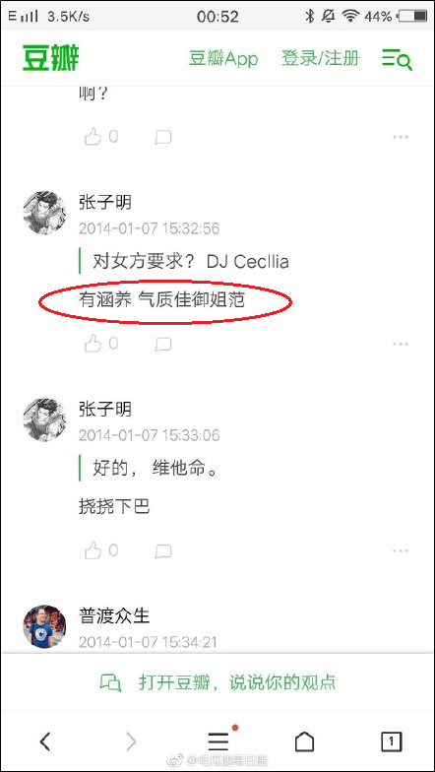
Task: Like 张子明's comment about 御姐范
Action: coord(101,343)
